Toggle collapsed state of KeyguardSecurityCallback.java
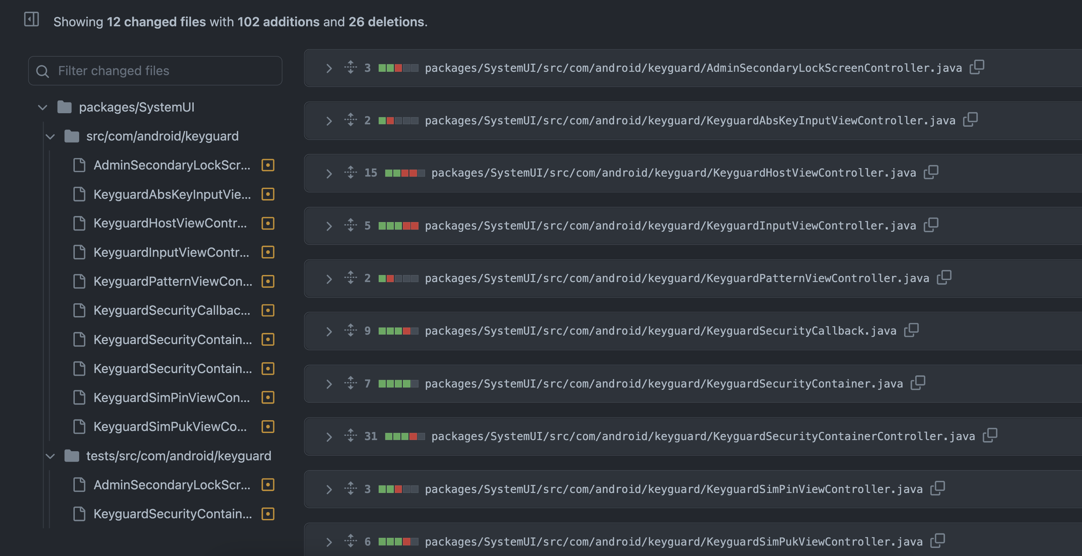 coord(328,331)
